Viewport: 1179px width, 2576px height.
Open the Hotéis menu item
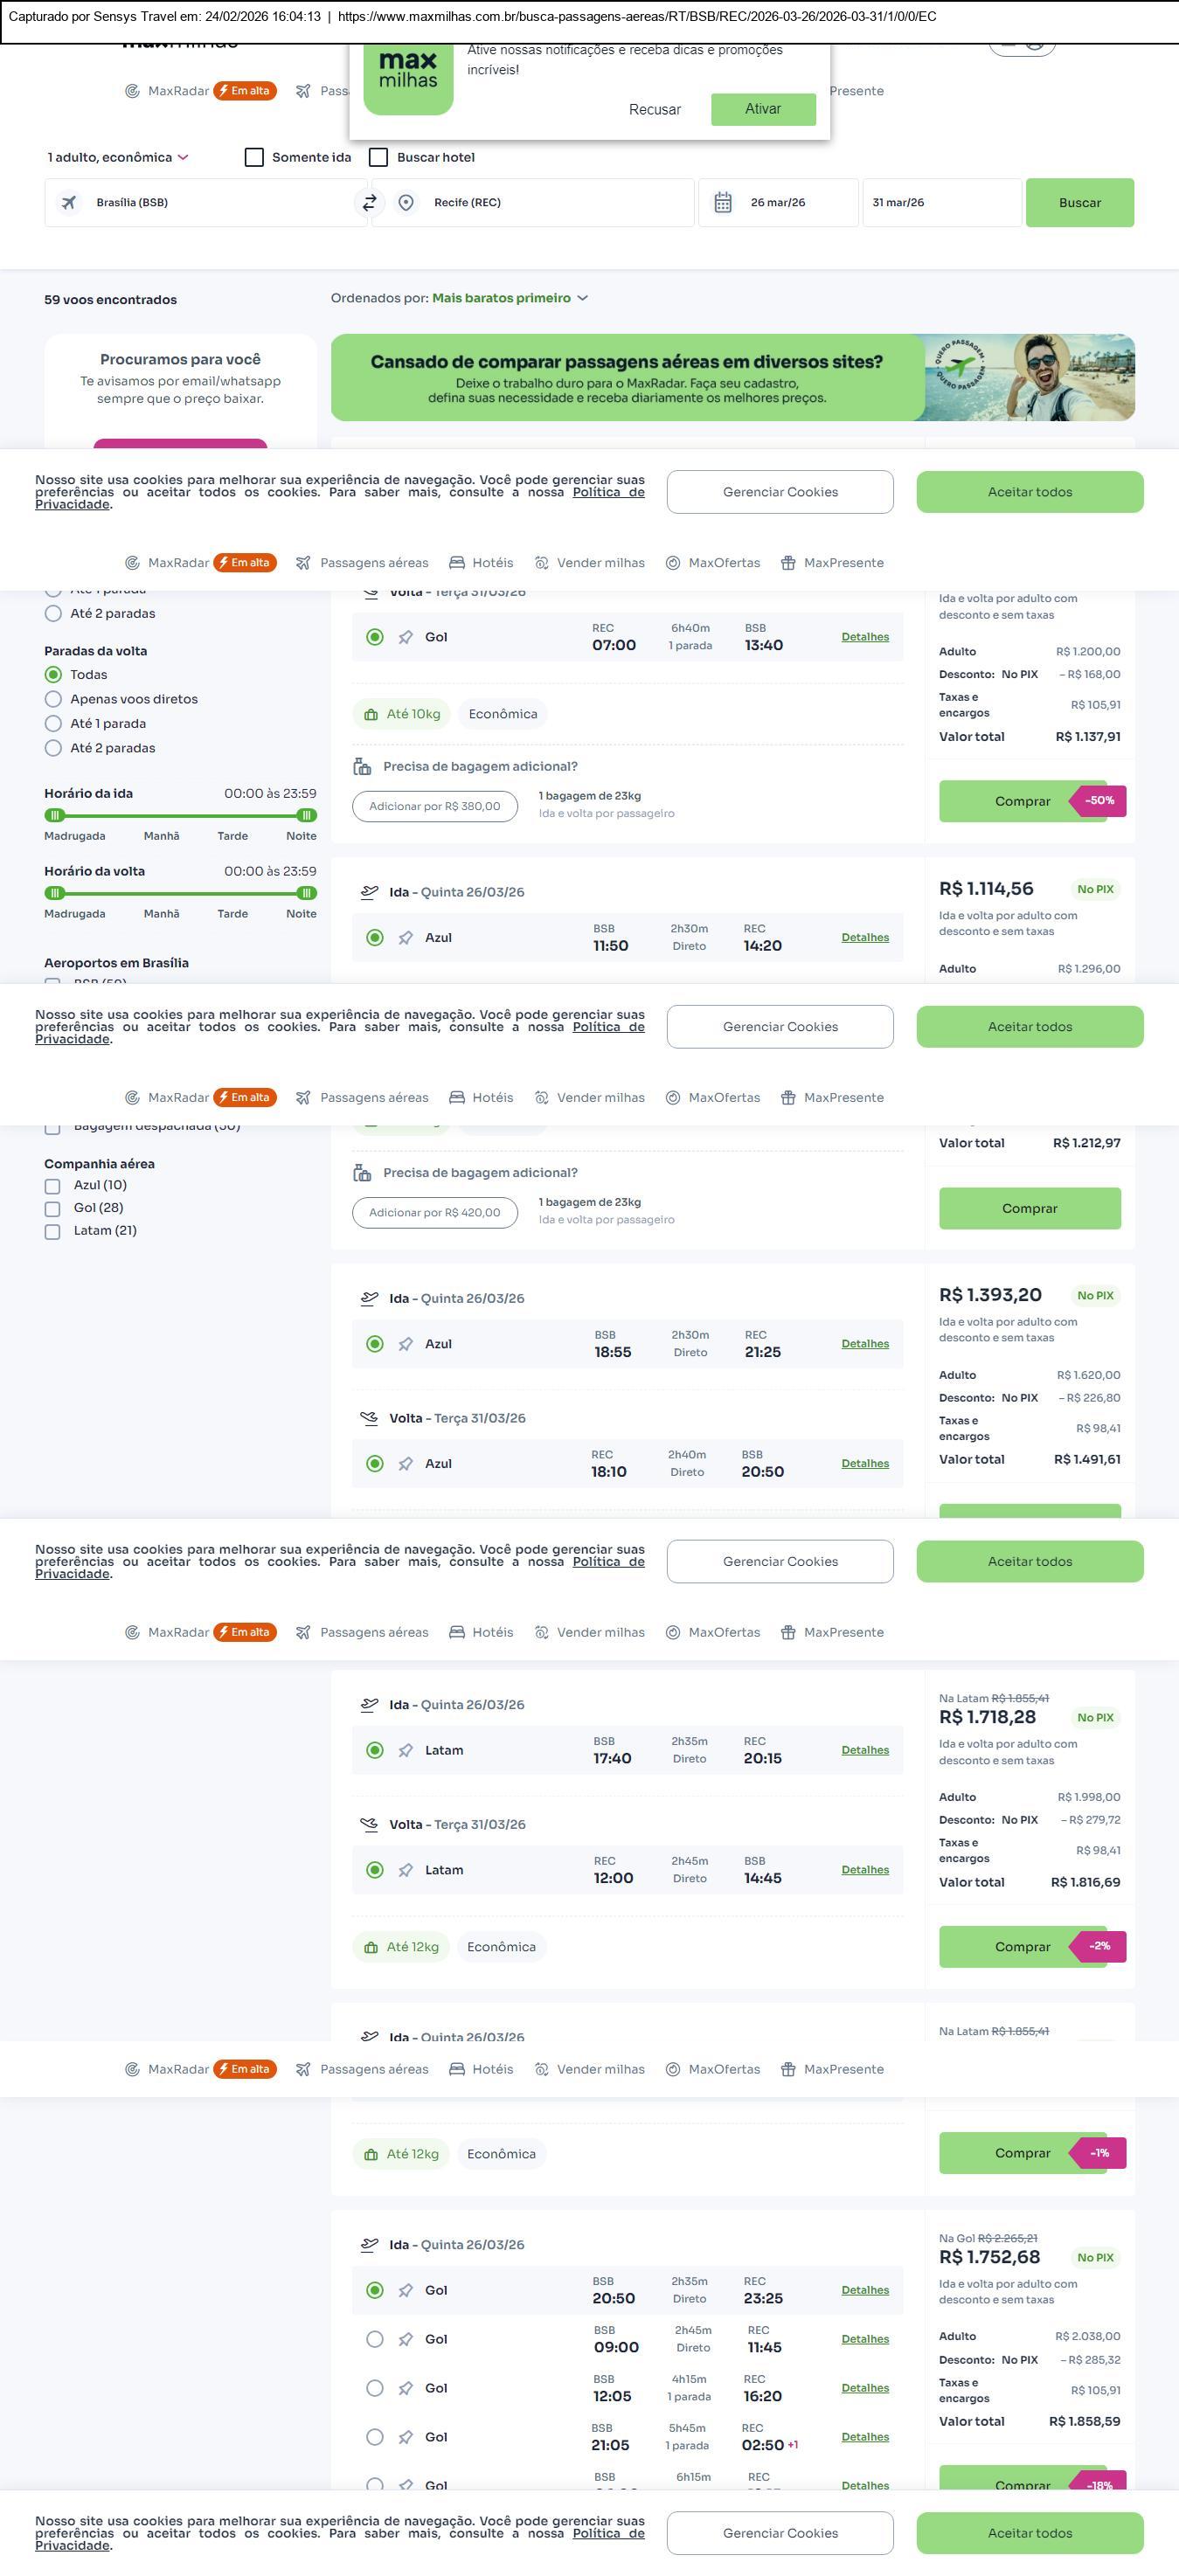481,563
